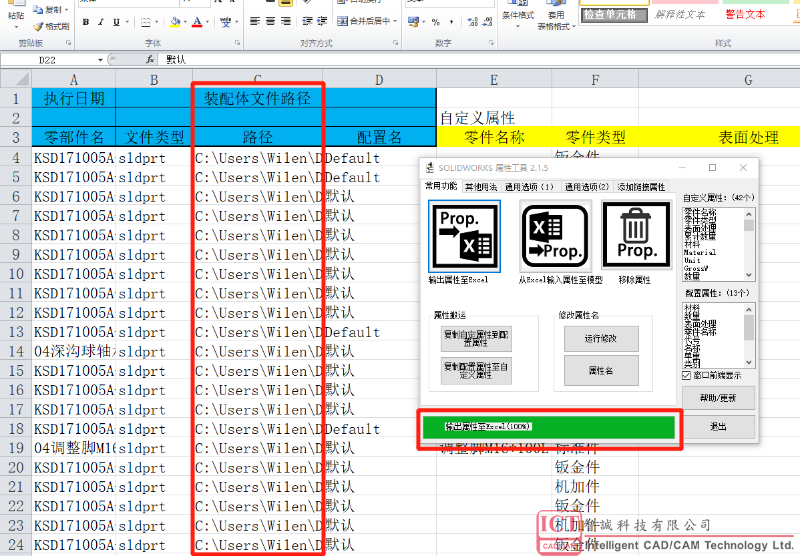
Task: Click the select-all corner of the worksheet
Action: (x=16, y=79)
